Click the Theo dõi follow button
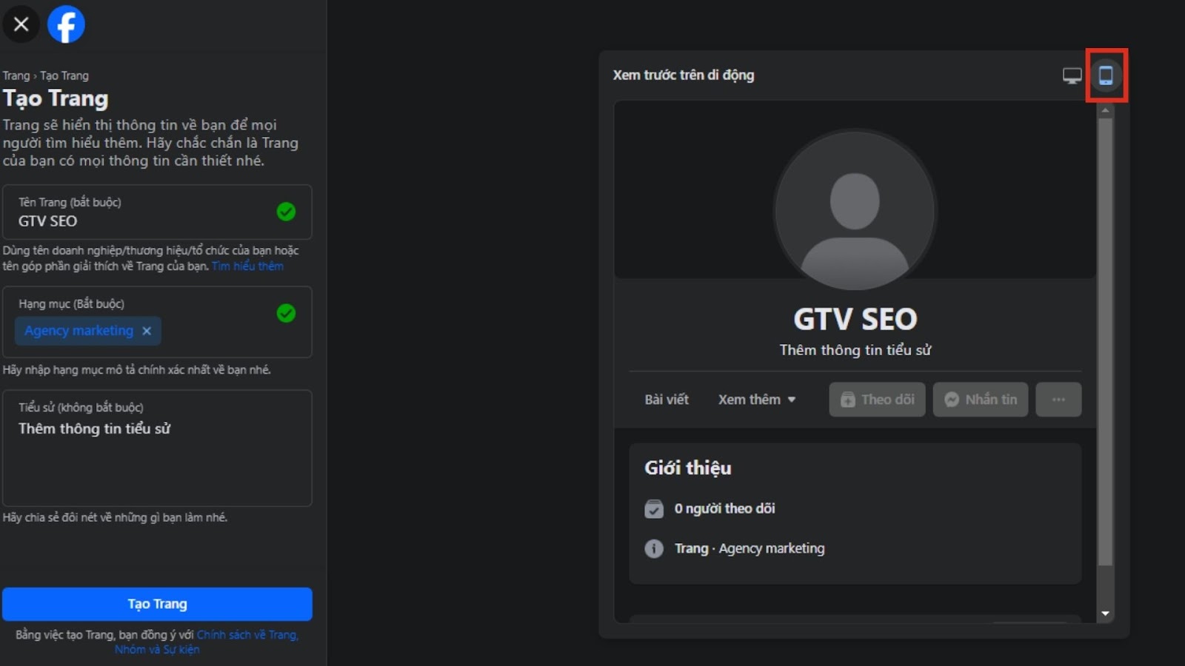The width and height of the screenshot is (1185, 666). pos(877,400)
